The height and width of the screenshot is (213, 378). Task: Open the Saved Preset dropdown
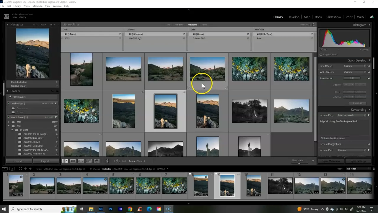pyautogui.click(x=355, y=66)
